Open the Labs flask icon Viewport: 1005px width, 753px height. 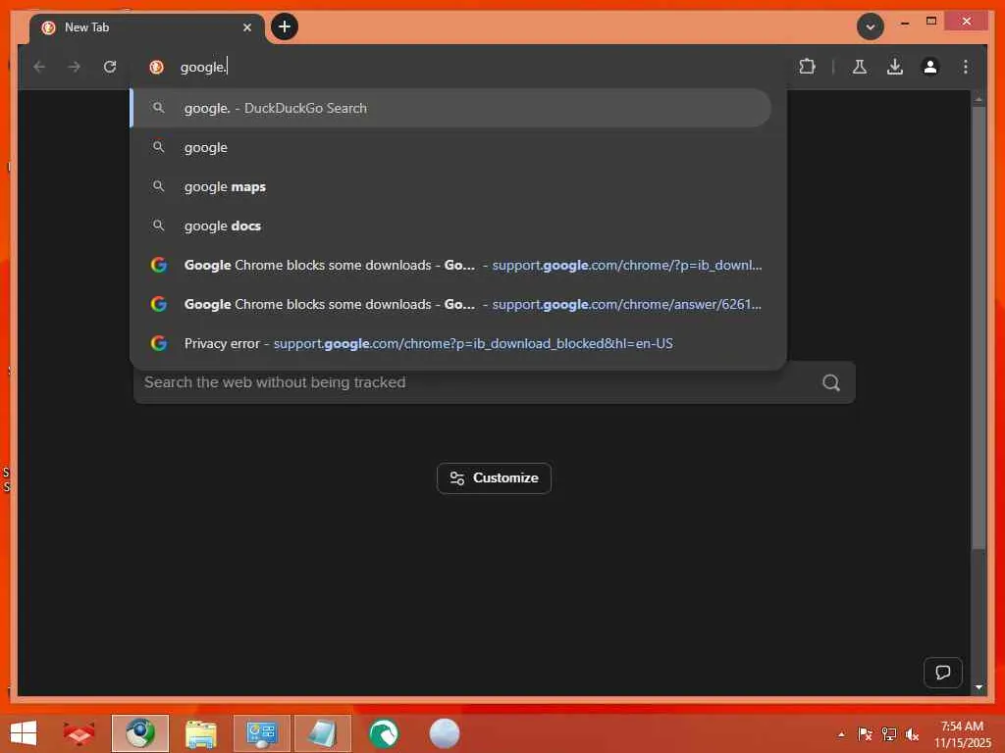point(860,67)
